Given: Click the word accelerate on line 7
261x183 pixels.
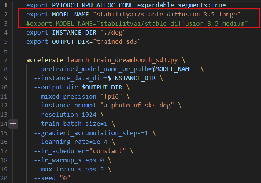Looking at the screenshot, I should pyautogui.click(x=45, y=60).
